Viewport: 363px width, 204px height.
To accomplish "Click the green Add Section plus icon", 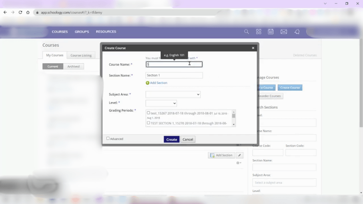I will point(147,83).
